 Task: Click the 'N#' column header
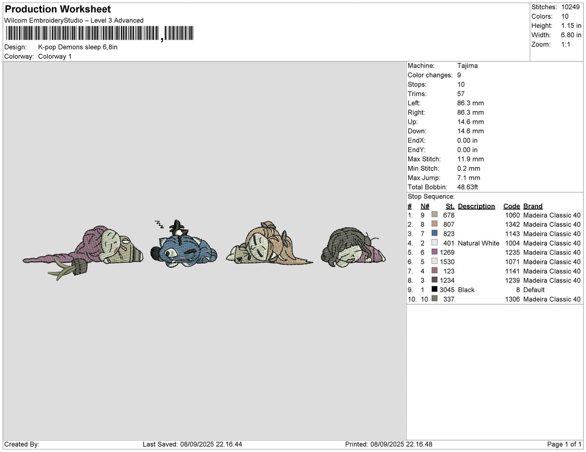click(x=425, y=206)
